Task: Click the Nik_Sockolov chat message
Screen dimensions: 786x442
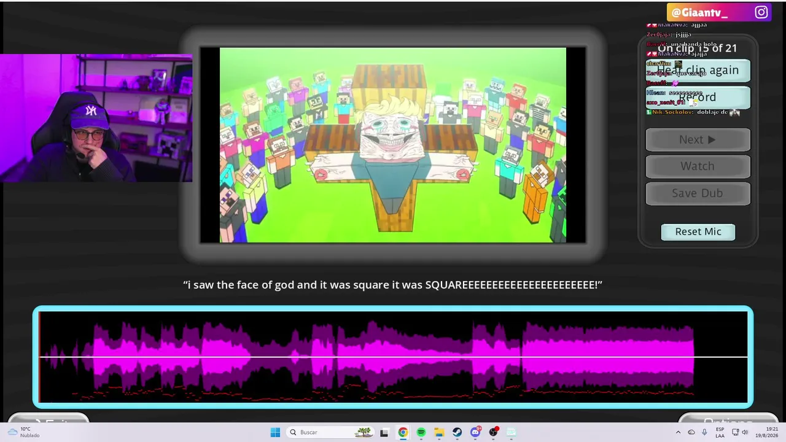Action: (x=693, y=112)
